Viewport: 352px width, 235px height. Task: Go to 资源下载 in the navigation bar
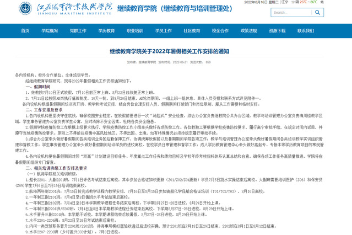277,31
